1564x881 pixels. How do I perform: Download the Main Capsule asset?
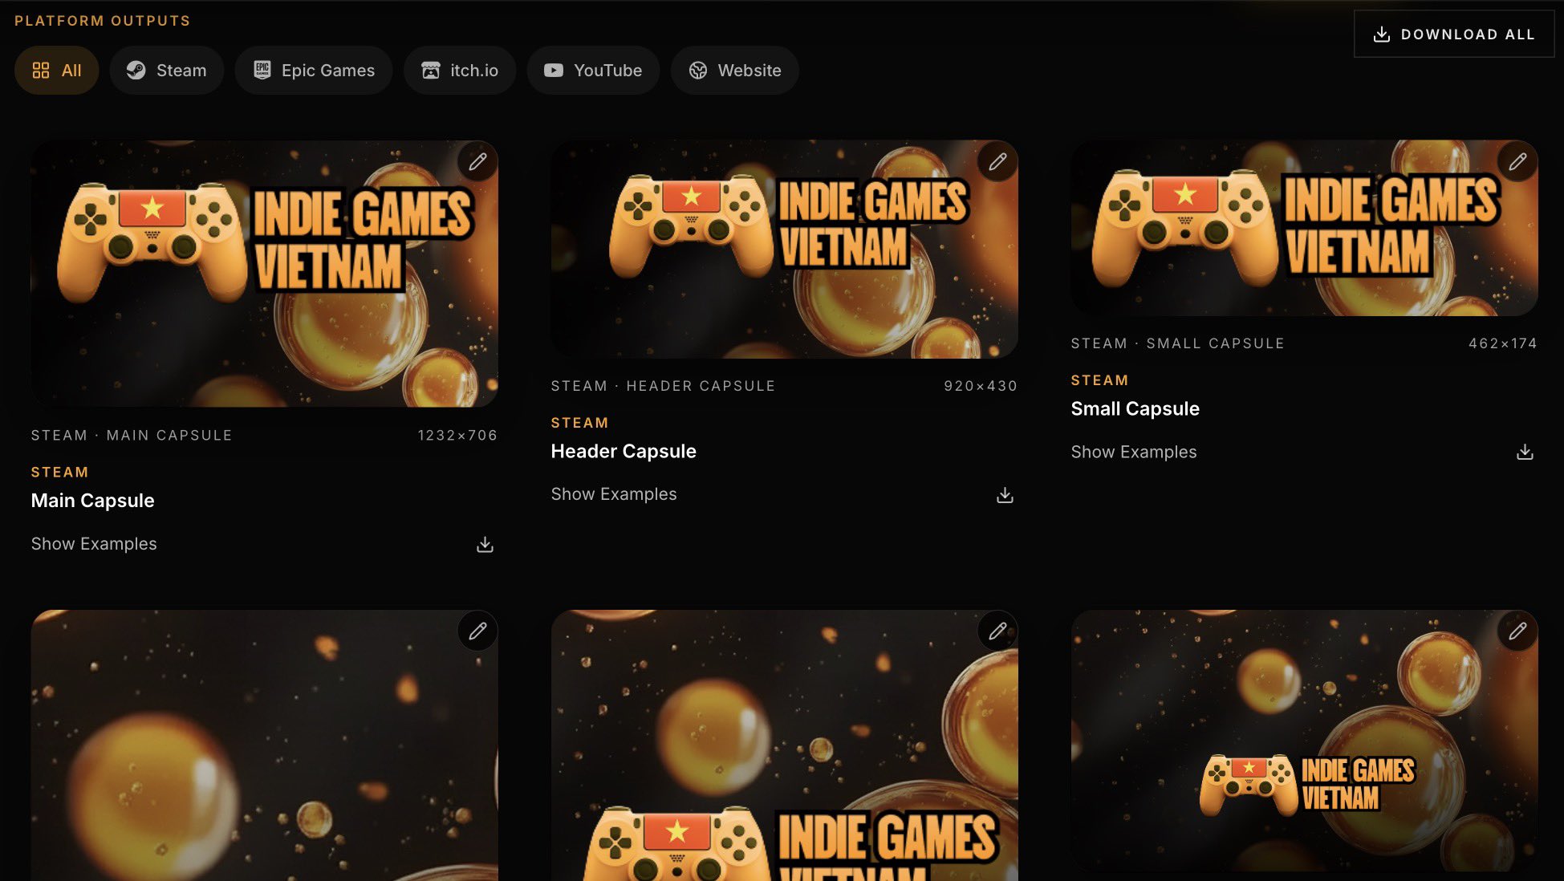pyautogui.click(x=485, y=545)
